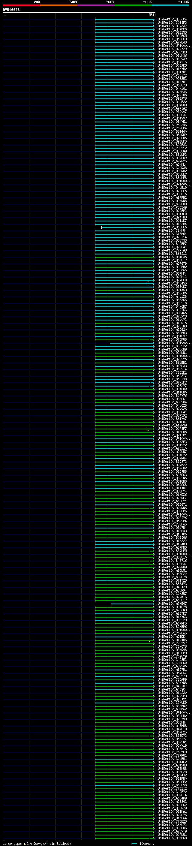Open hit UniRef100_Q0WMC0
Image resolution: width=192 pixels, height=846 pixels.
tap(172, 29)
